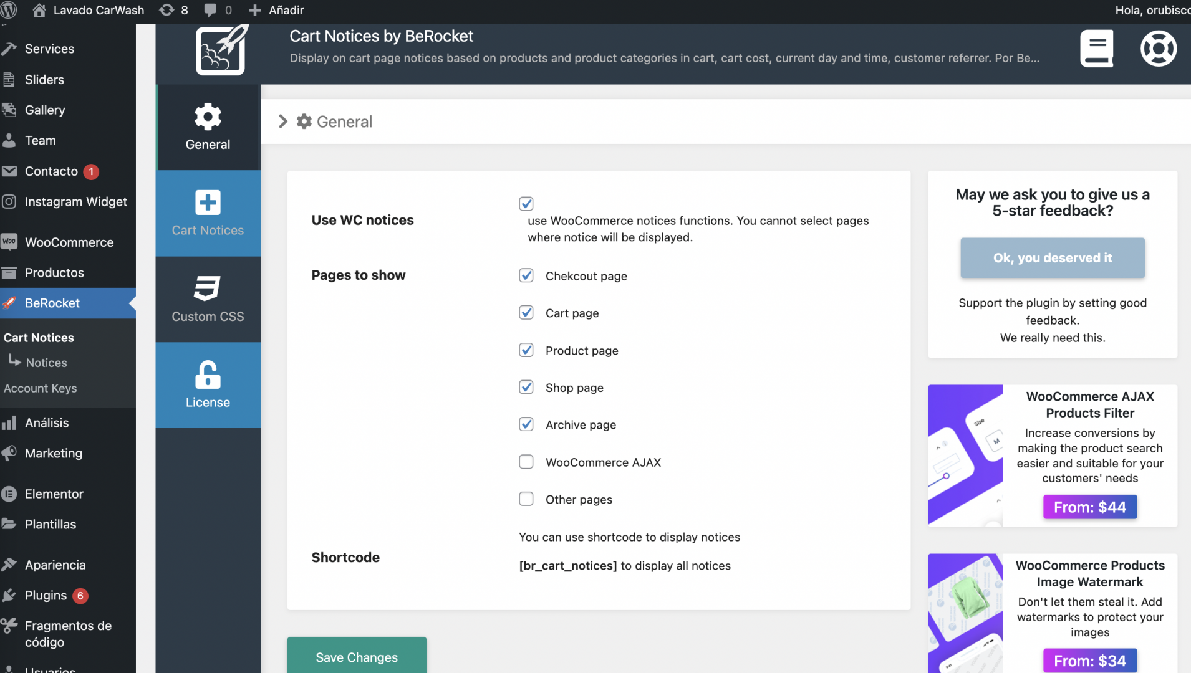This screenshot has height=673, width=1191.
Task: Click the Plantillas folder icon
Action: coord(9,524)
